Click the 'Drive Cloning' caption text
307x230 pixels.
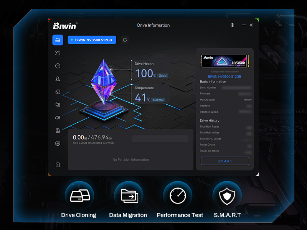[79, 215]
